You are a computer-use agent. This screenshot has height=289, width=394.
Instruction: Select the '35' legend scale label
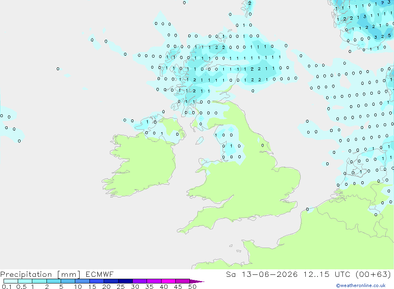(x=149, y=287)
